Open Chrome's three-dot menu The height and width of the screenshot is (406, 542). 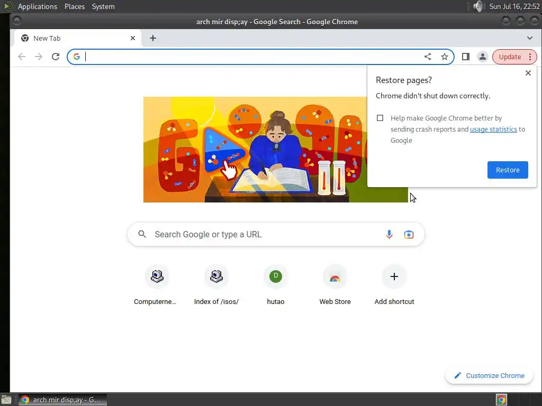530,57
